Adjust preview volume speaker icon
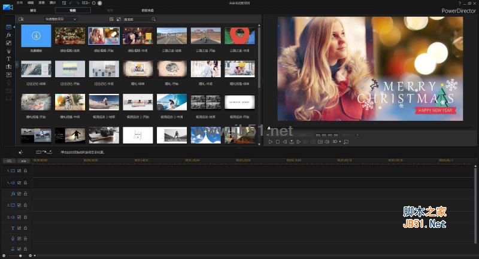This screenshot has height=259, width=479. pos(327,142)
